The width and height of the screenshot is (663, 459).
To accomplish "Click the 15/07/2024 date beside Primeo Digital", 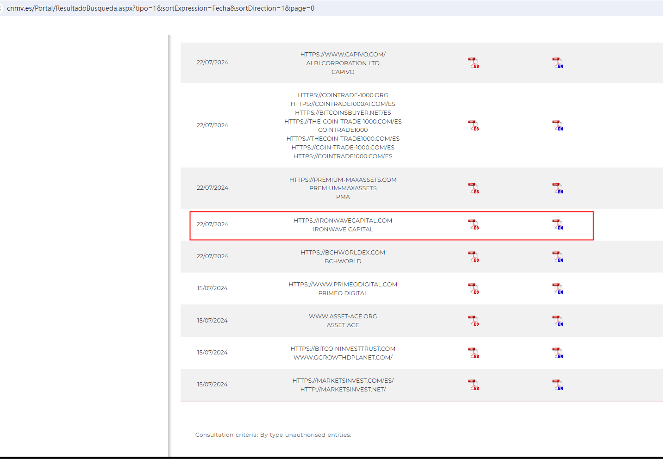I will point(213,288).
